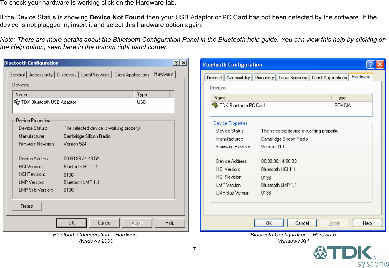
Task: Select the TDK Bluetooth PC Card row
Action: coord(291,105)
